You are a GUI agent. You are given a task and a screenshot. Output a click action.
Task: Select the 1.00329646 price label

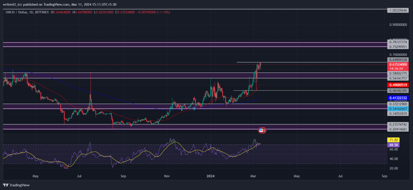point(398,10)
